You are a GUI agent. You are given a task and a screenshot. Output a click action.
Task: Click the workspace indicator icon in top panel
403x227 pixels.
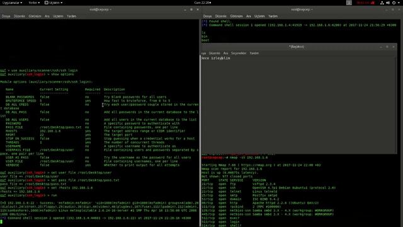[x=349, y=3]
